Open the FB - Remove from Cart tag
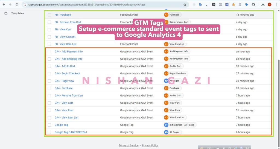 68,22
